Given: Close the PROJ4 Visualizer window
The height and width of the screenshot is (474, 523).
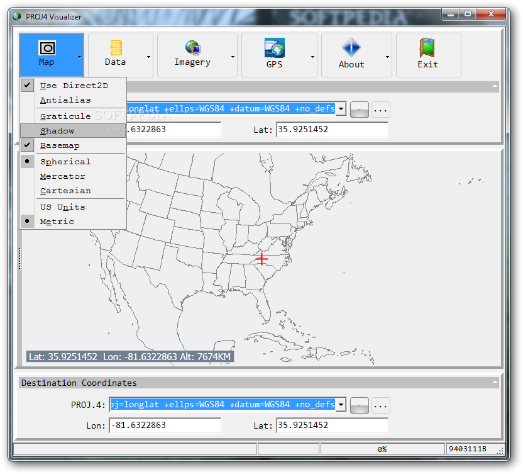Looking at the screenshot, I should (x=491, y=14).
